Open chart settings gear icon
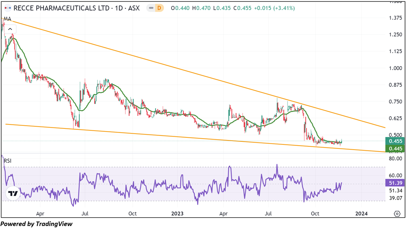406x228 pixels. click(x=397, y=214)
